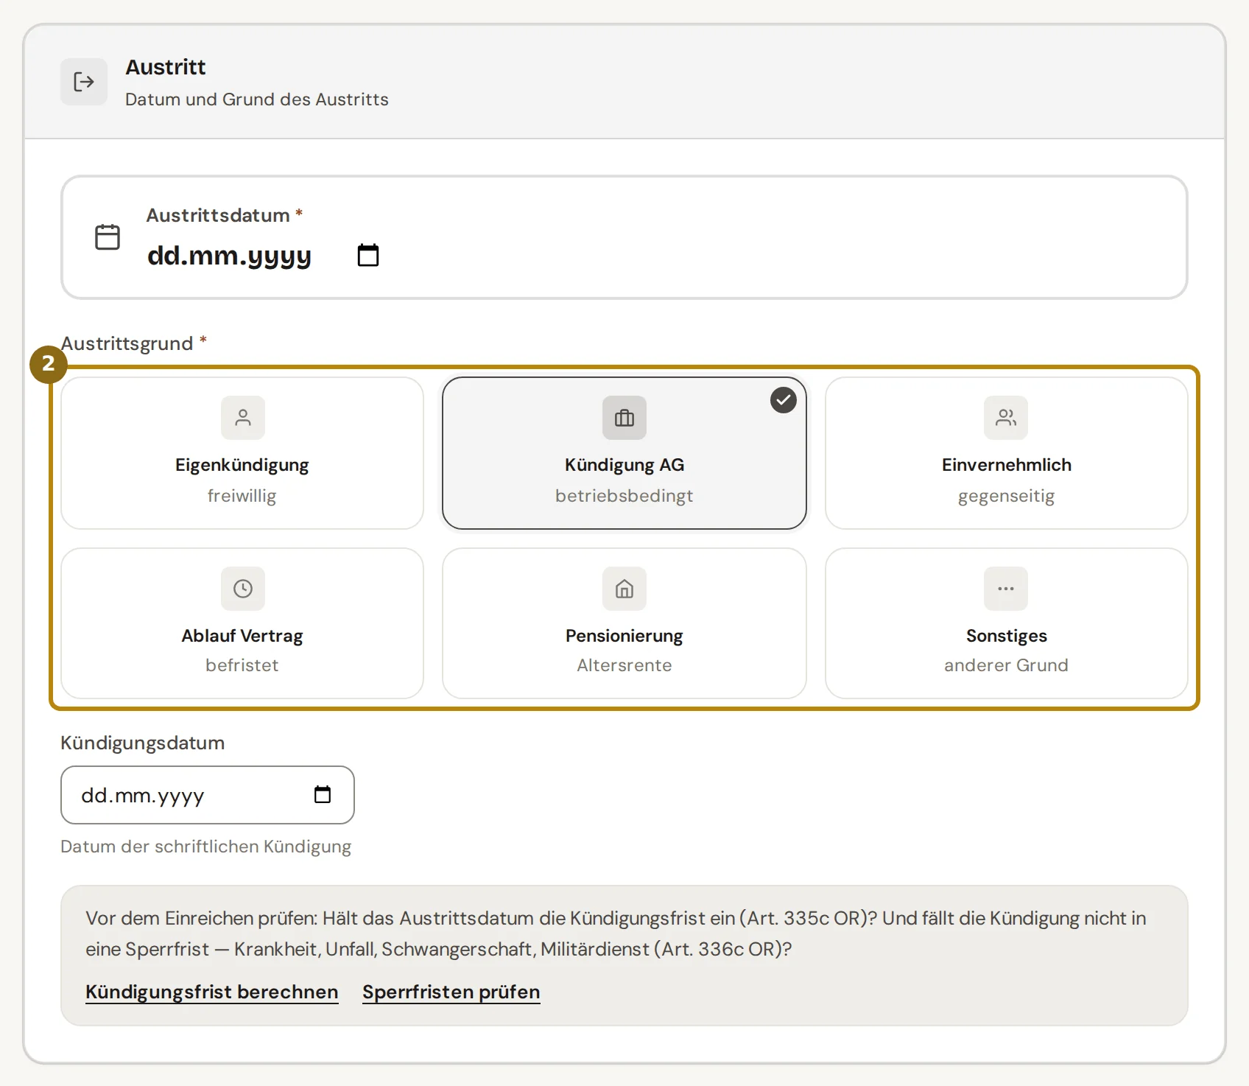Click the briefcase icon on Kündigung AG card
1249x1086 pixels.
tap(624, 418)
